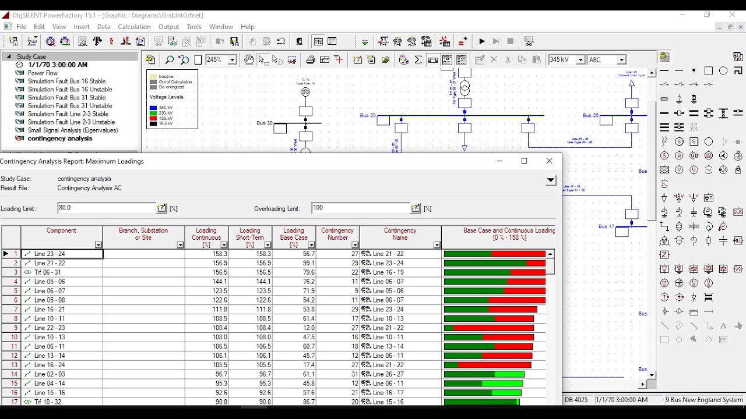The height and width of the screenshot is (419, 746).
Task: Open the Loading Short-Term column filter
Action: [268, 245]
